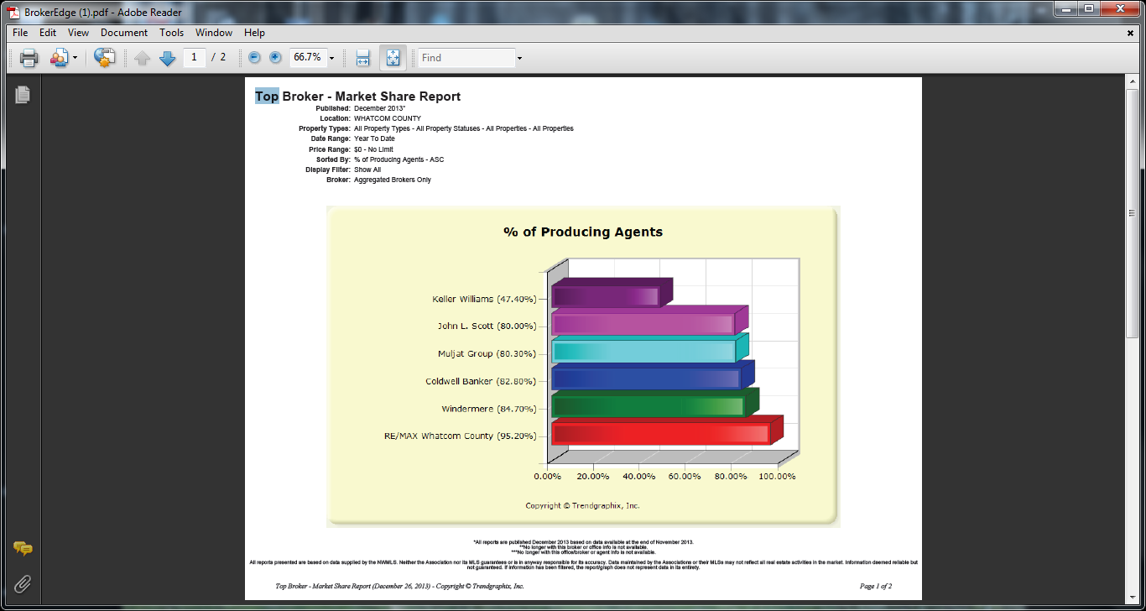Click the page number field showing 1

(x=195, y=57)
